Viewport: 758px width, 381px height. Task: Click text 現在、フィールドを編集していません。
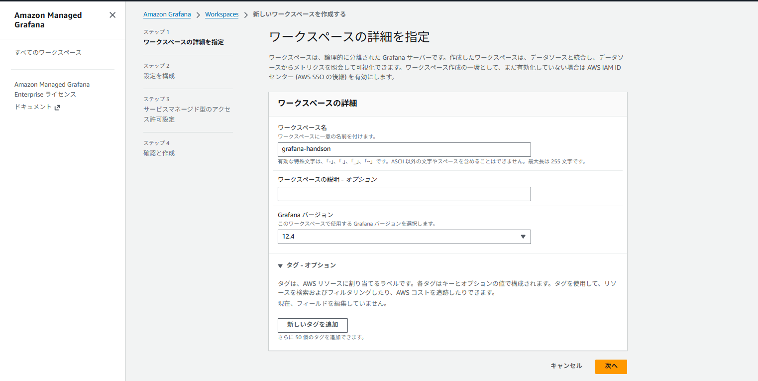[332, 303]
